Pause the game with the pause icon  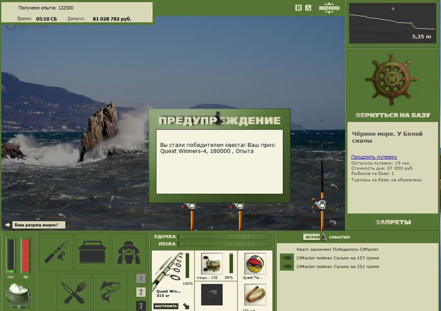pyautogui.click(x=298, y=8)
